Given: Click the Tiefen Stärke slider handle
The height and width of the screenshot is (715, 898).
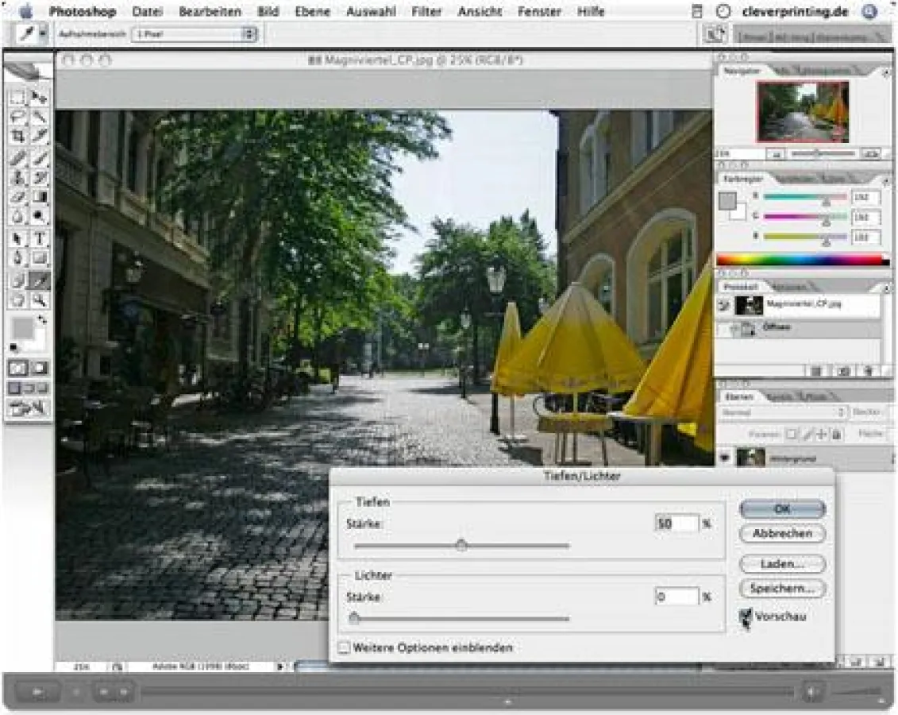Looking at the screenshot, I should [461, 545].
